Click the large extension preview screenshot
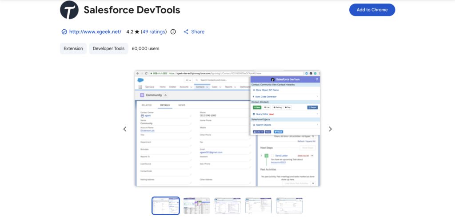The image size is (455, 217). [x=227, y=128]
